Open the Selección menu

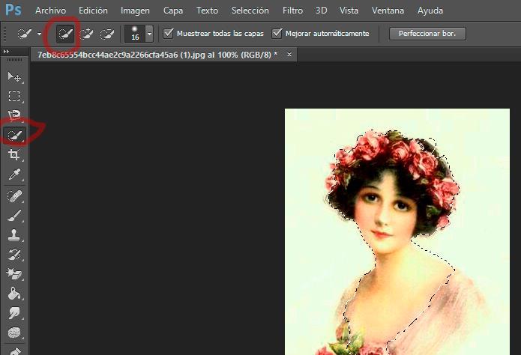[x=250, y=10]
